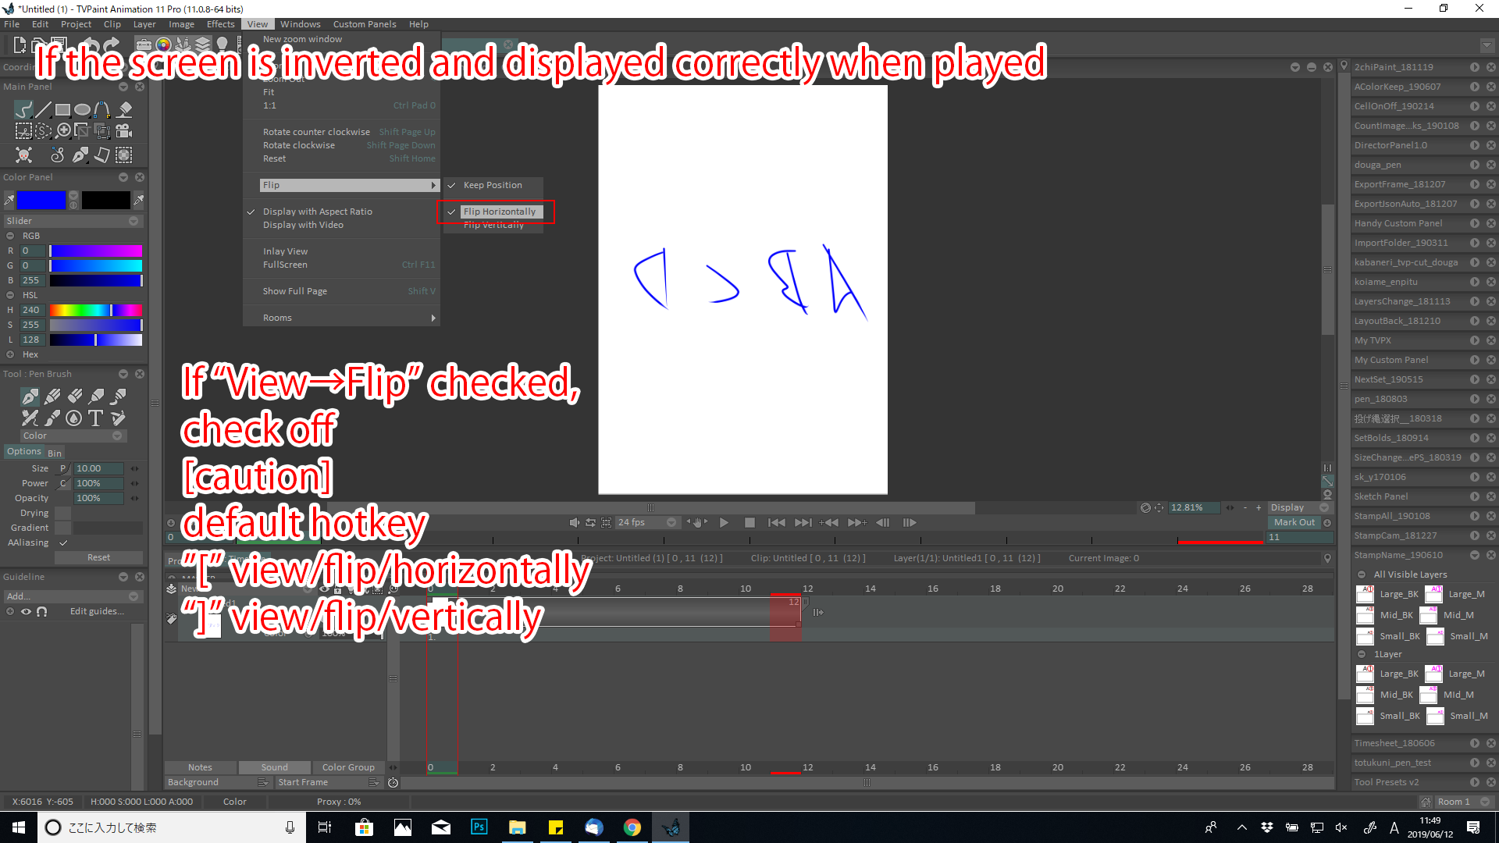Uncheck Flip Horizontally in Flip submenu
This screenshot has width=1499, height=843.
point(499,212)
